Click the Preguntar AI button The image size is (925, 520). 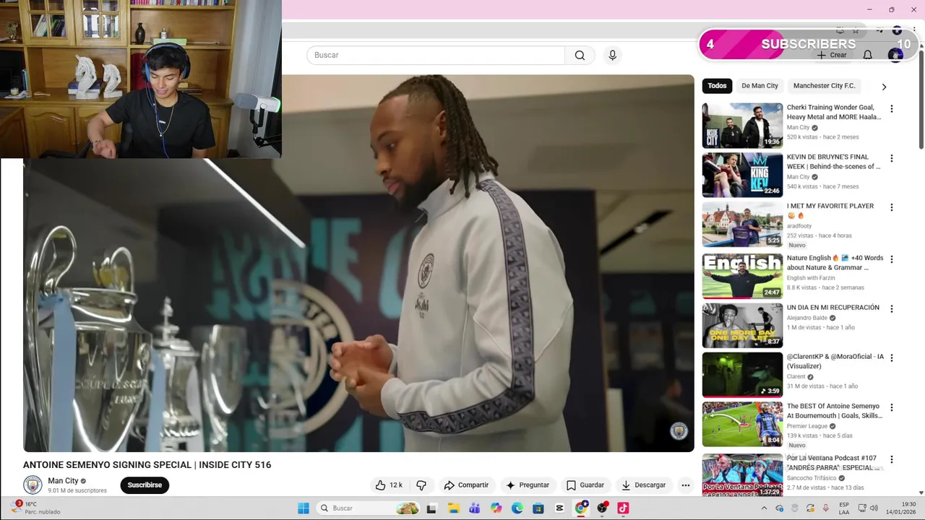pos(528,485)
